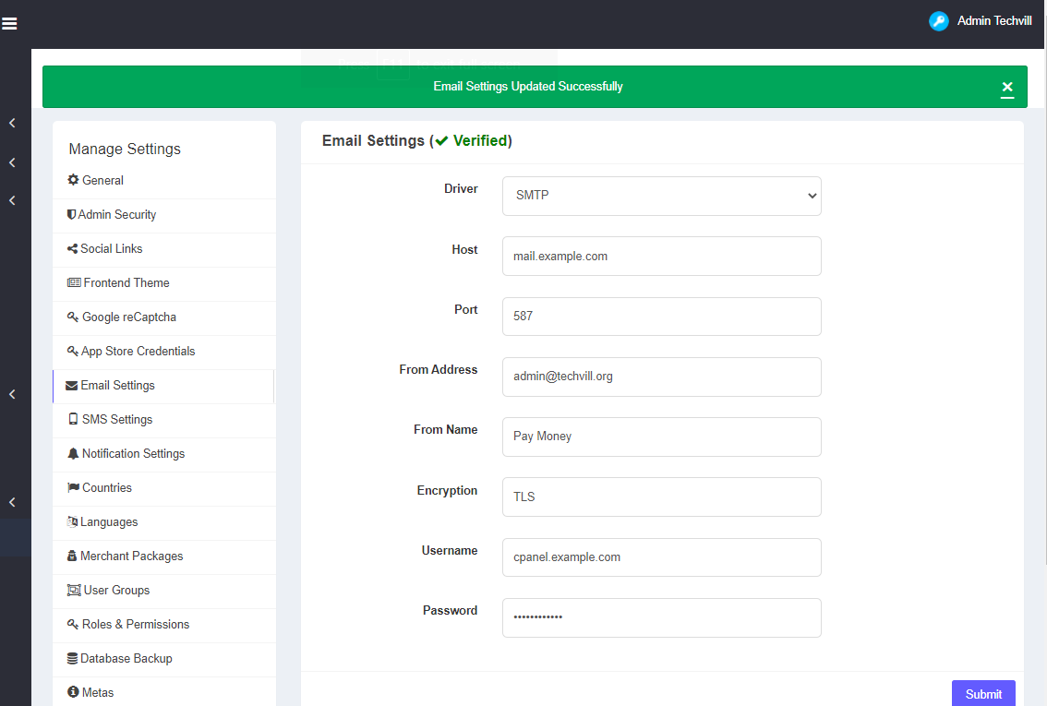Screen dimensions: 1047x706
Task: Click the Countries flag icon
Action: 74,488
